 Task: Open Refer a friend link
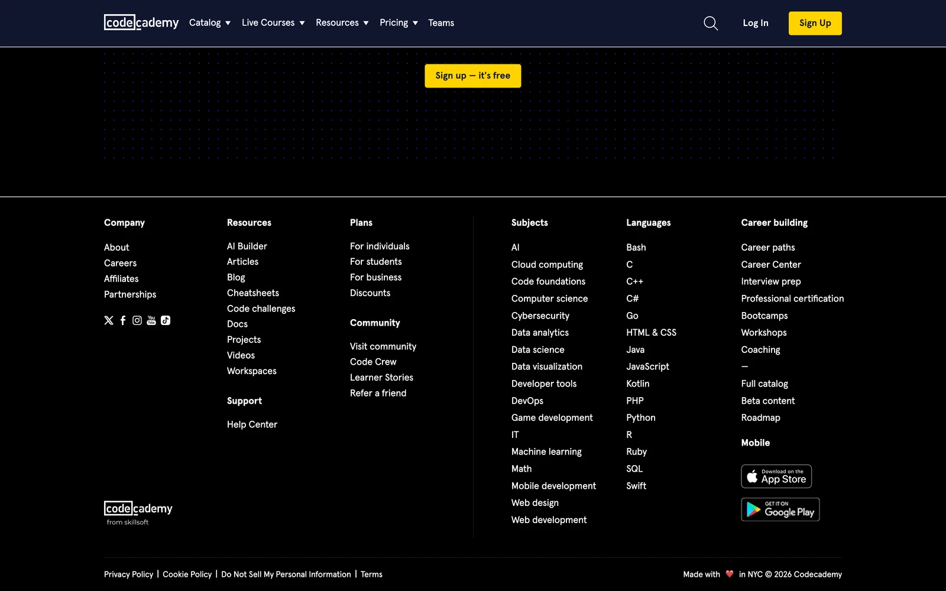tap(378, 393)
